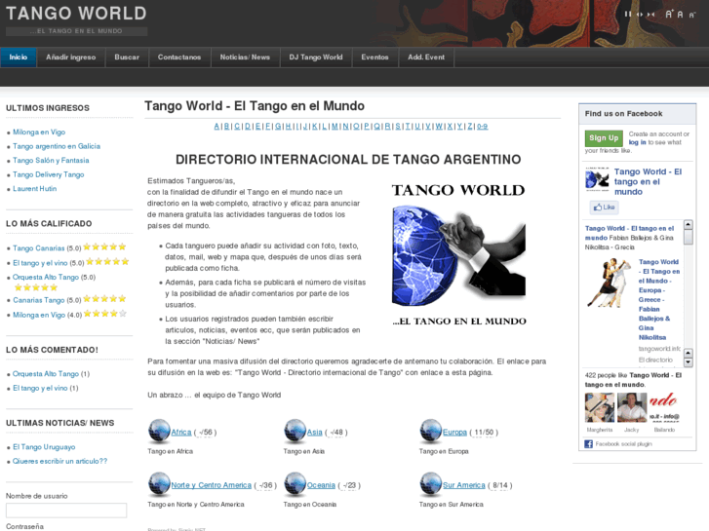Click the Asia directory link
This screenshot has width=709, height=531.
[x=315, y=432]
